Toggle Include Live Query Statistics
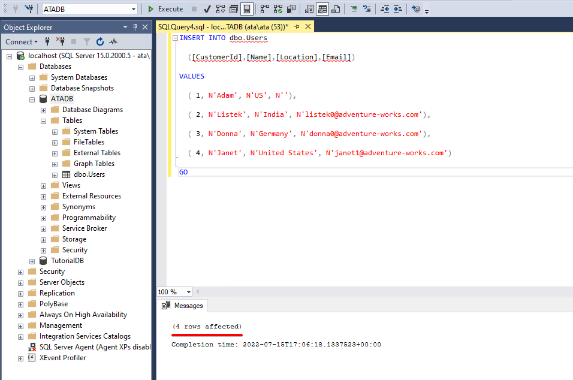The width and height of the screenshot is (573, 380). pos(278,9)
